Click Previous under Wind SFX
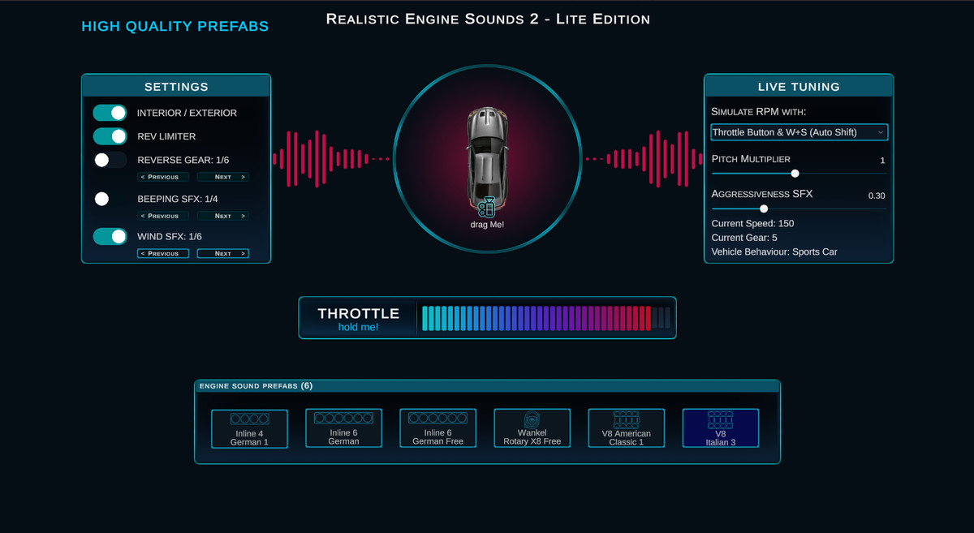Image resolution: width=974 pixels, height=533 pixels. pyautogui.click(x=163, y=253)
